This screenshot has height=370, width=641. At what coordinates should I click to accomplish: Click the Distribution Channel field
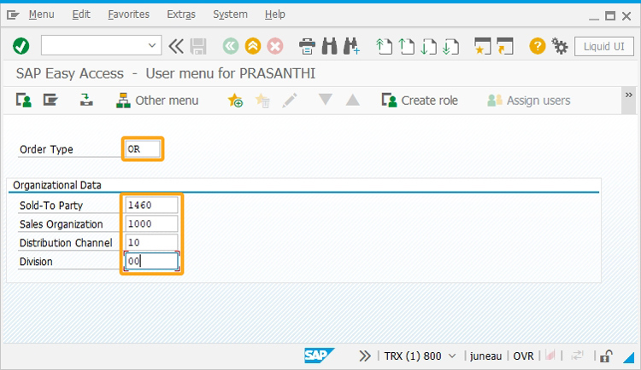151,242
